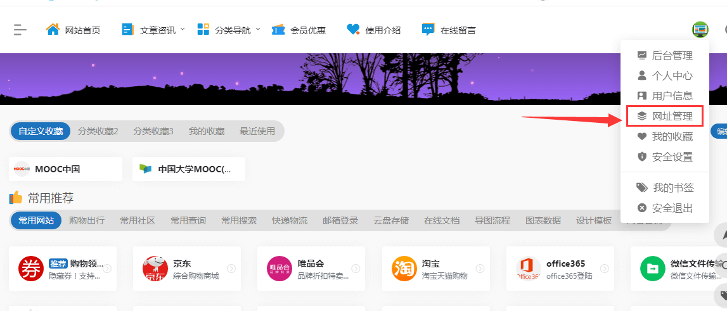Open the MOOC中国 bookmark card
This screenshot has width=727, height=311.
coord(66,169)
